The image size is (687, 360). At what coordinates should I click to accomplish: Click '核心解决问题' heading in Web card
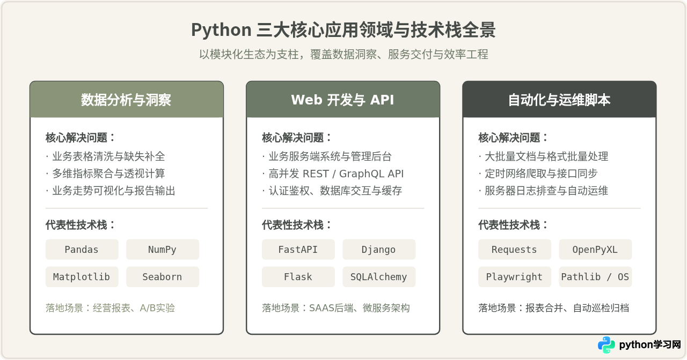pos(297,138)
